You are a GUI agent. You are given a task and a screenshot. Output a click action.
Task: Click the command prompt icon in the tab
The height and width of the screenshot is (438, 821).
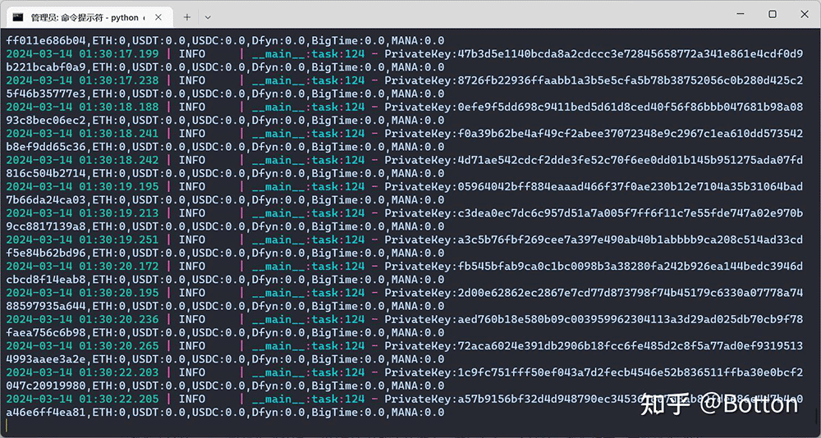coord(17,16)
